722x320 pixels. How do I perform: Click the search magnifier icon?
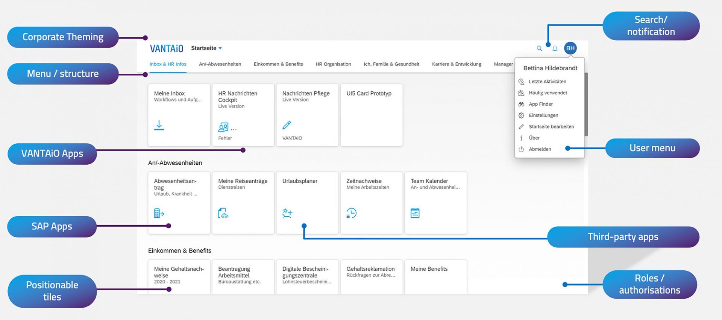click(539, 49)
